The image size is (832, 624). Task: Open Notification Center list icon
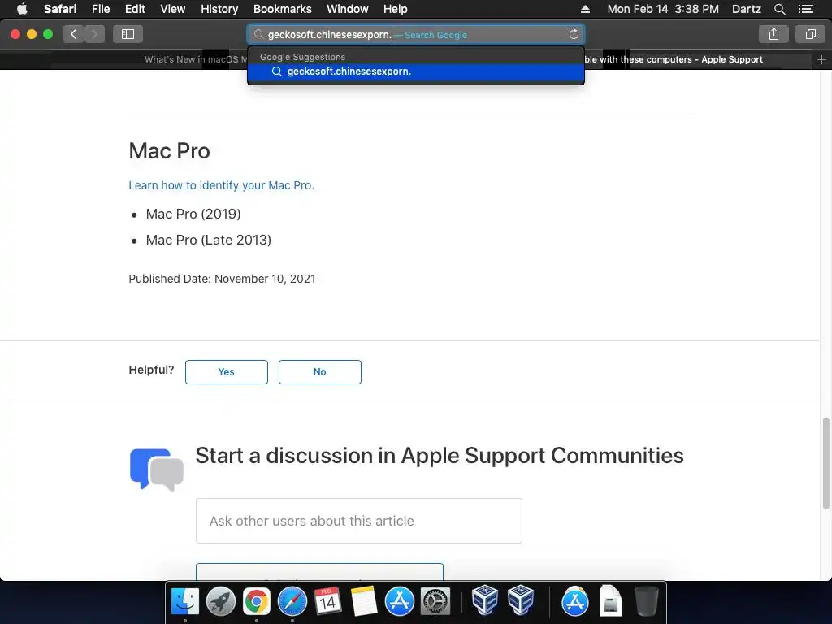tap(805, 9)
